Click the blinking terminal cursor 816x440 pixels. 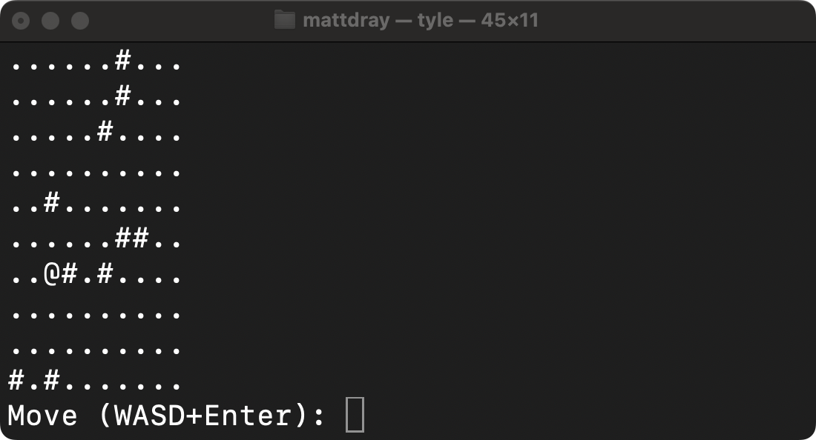356,415
